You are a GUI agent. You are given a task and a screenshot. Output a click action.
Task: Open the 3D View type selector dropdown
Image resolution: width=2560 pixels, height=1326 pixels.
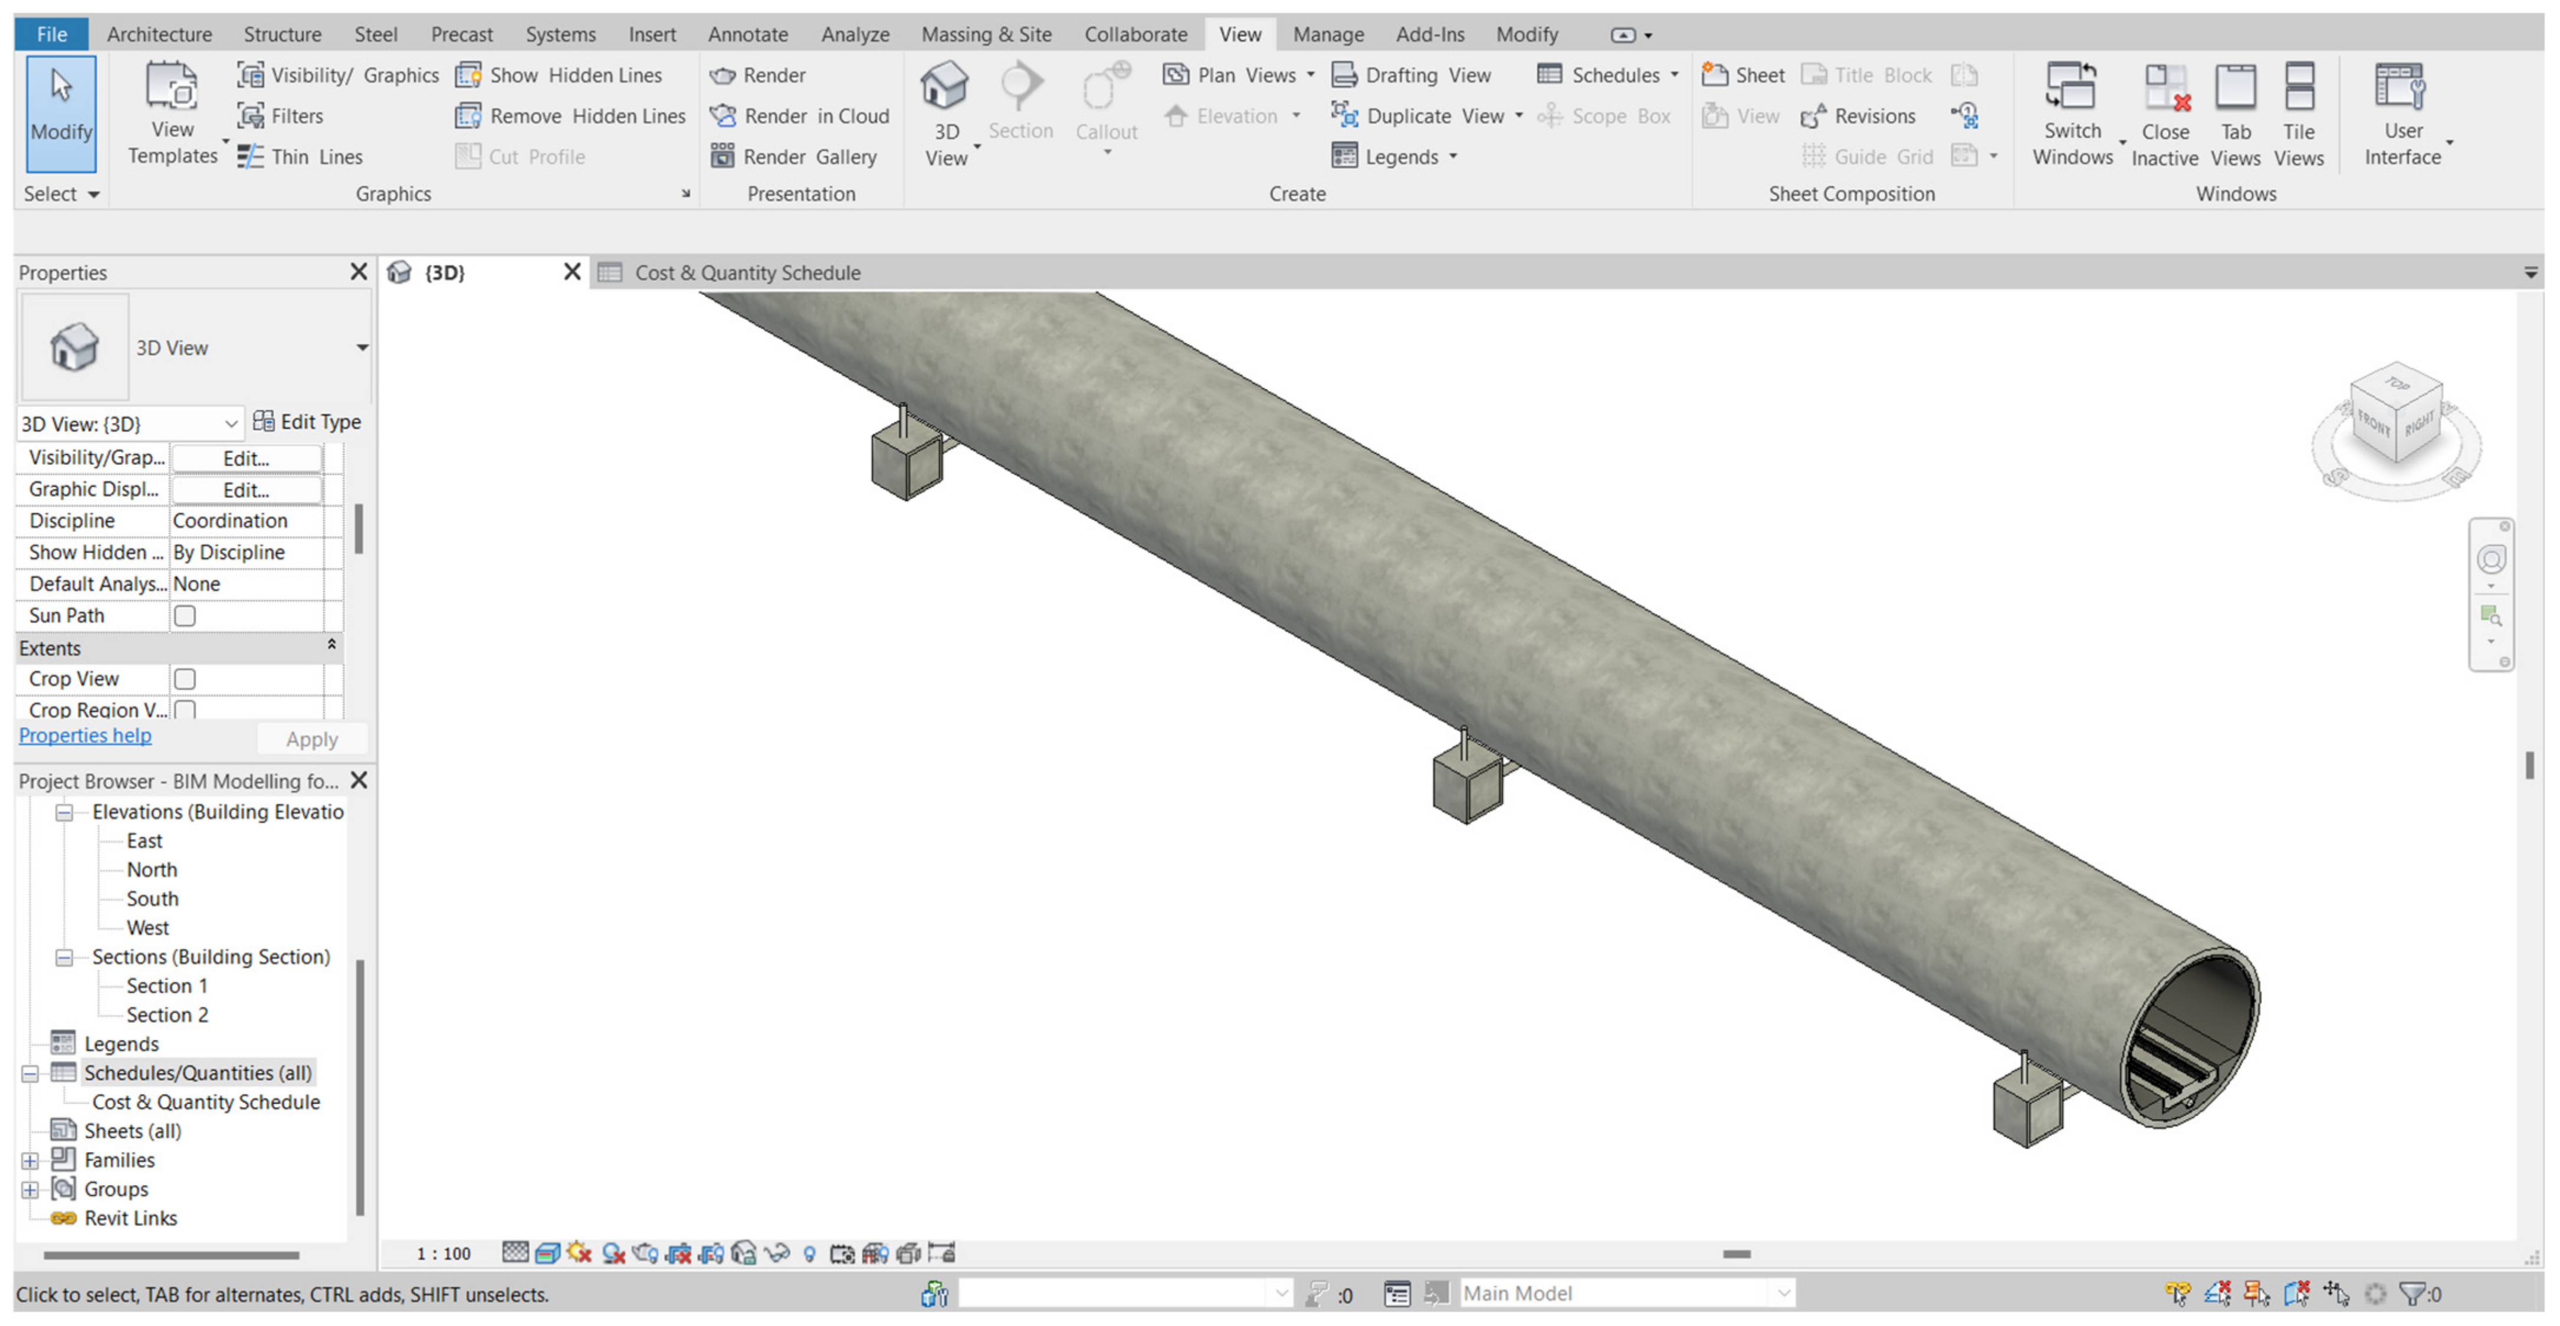click(x=362, y=348)
